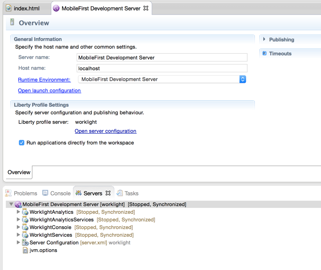Select the jvm.options tree item
This screenshot has width=321, height=270.
[x=43, y=250]
